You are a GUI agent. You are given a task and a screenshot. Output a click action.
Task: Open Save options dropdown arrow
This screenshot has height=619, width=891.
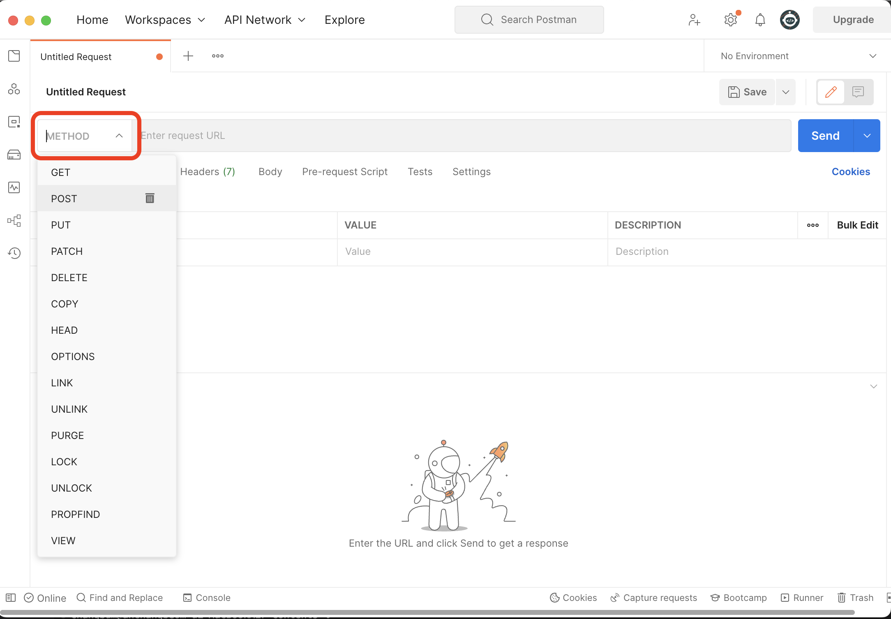click(785, 92)
